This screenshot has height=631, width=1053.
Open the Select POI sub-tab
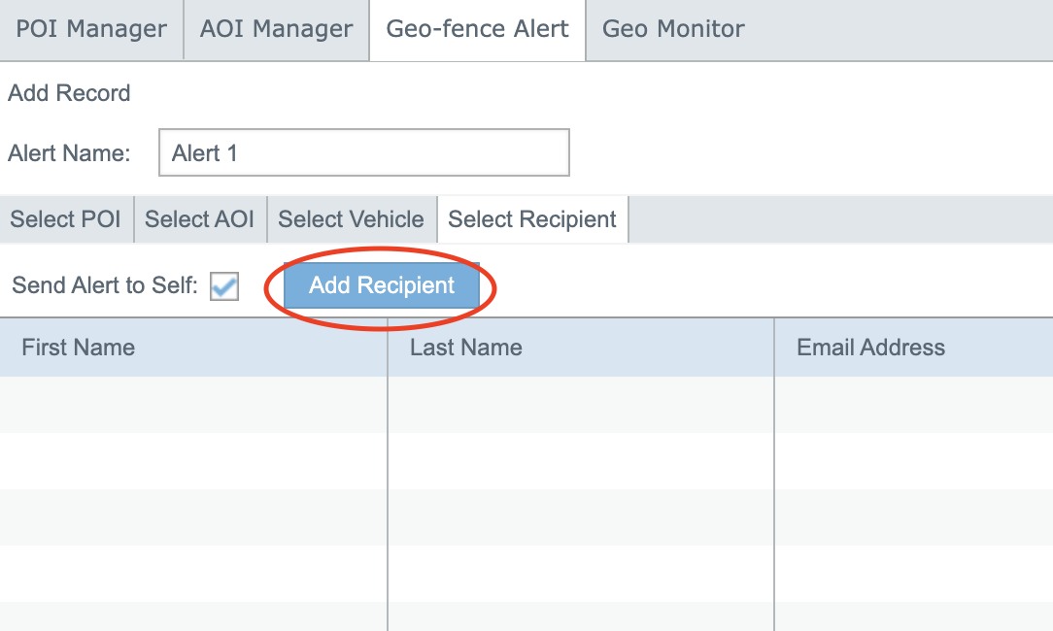point(66,219)
